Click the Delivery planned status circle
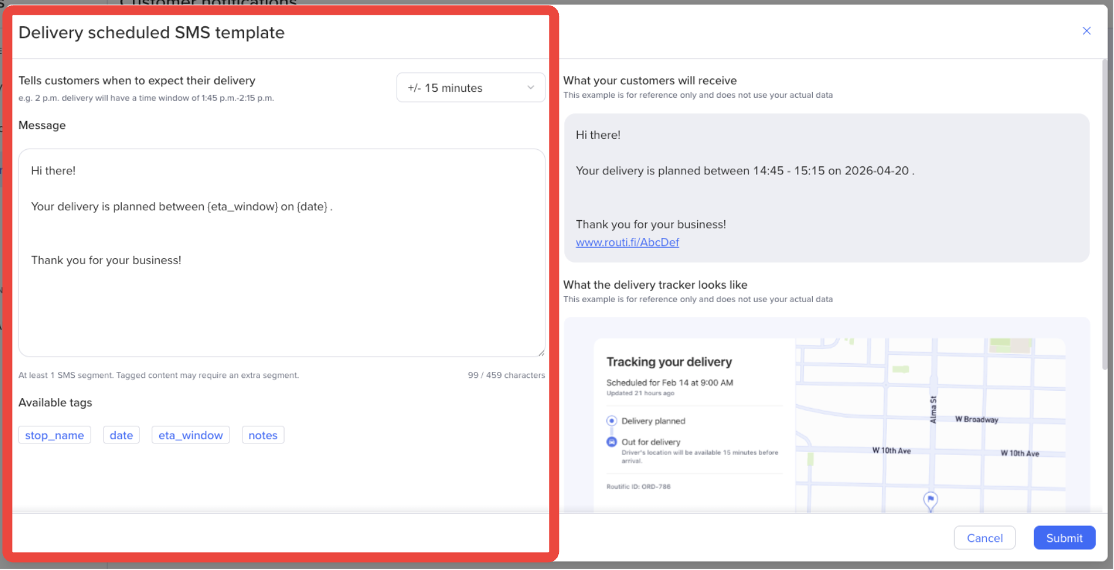The width and height of the screenshot is (1114, 570). pos(611,421)
